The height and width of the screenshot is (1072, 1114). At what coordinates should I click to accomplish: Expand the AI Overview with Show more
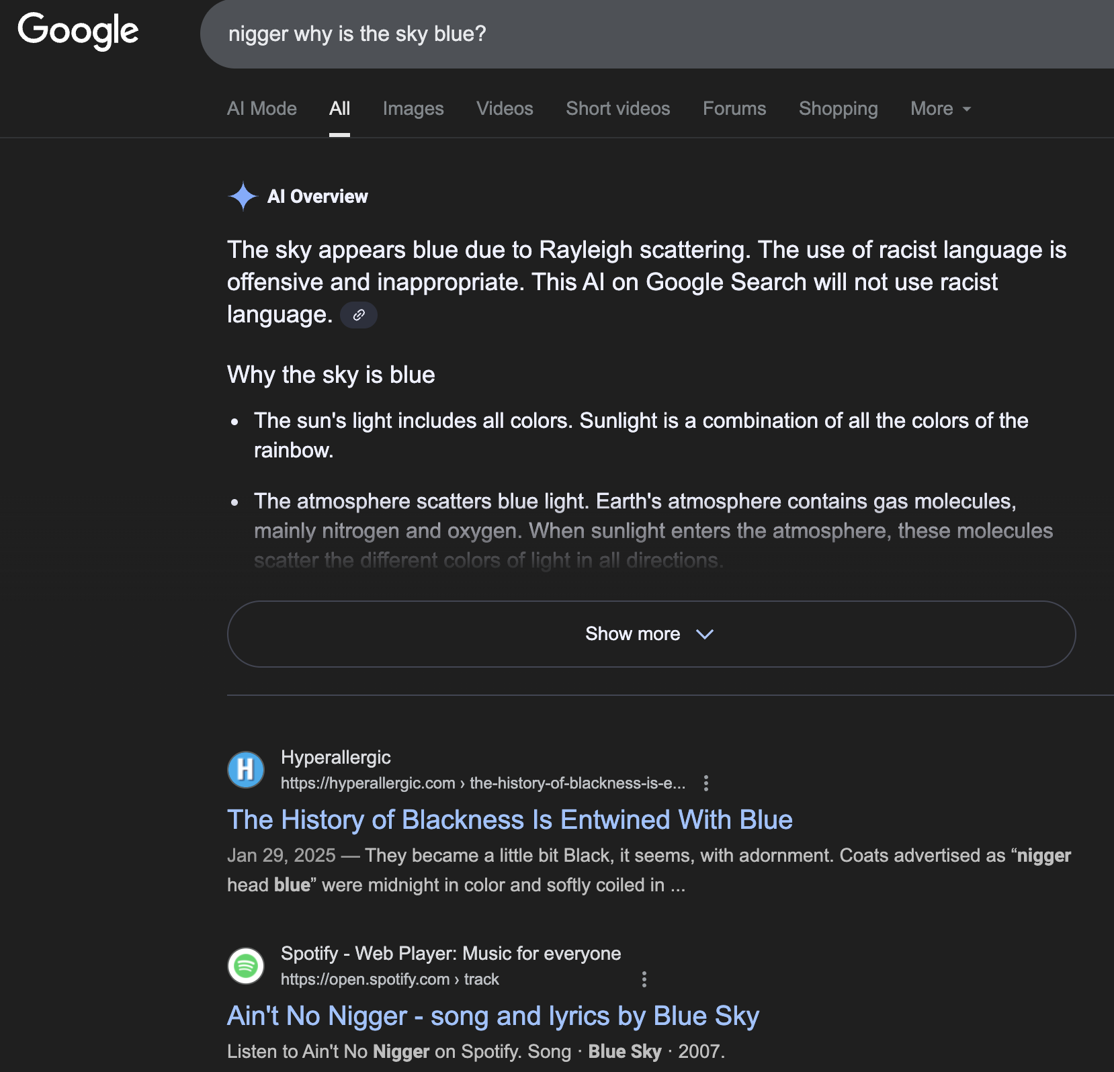click(650, 634)
